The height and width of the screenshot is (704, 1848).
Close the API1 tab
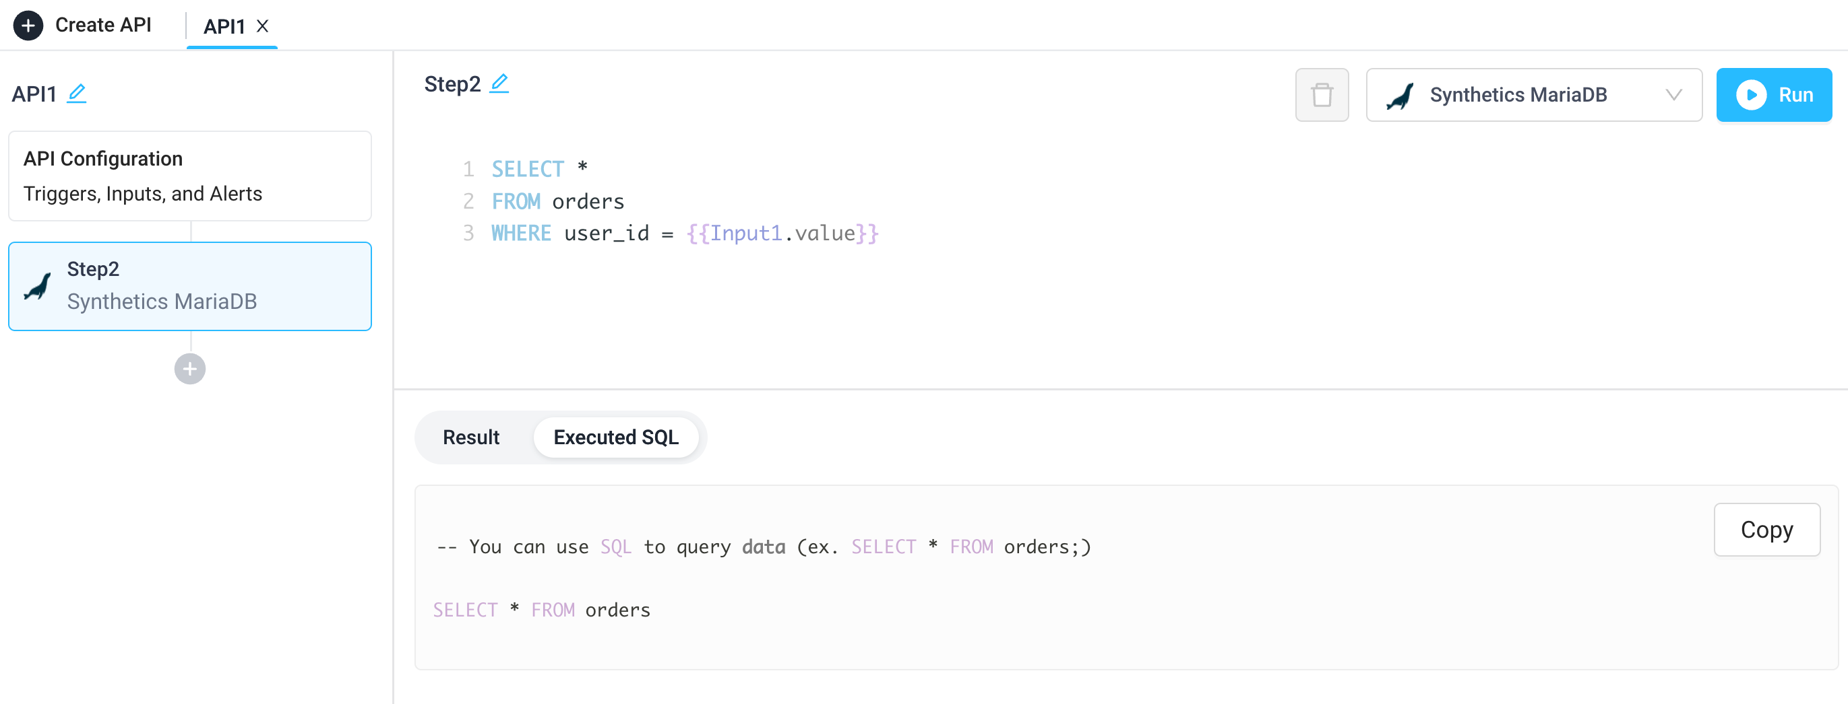[264, 26]
